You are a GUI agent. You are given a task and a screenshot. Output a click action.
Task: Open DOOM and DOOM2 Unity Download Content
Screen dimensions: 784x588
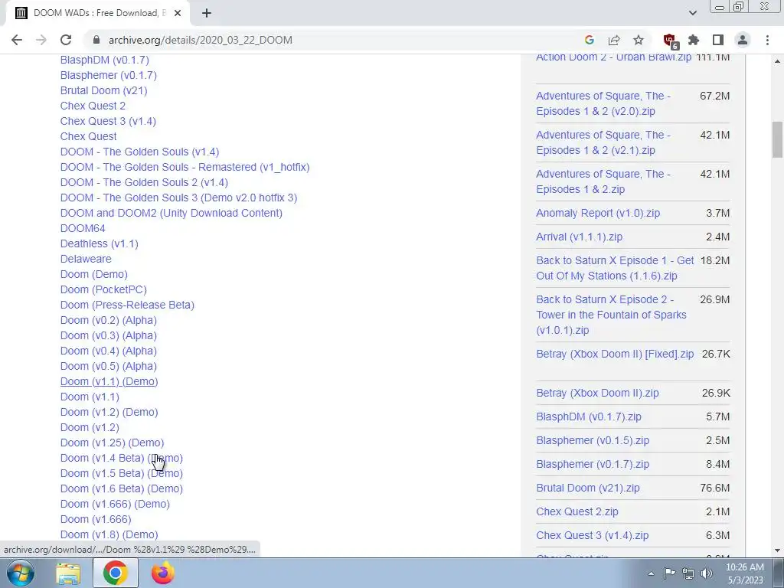click(171, 213)
